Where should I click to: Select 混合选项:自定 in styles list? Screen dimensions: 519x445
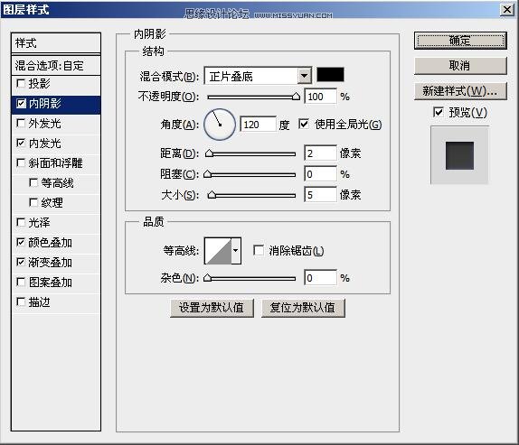pos(56,65)
